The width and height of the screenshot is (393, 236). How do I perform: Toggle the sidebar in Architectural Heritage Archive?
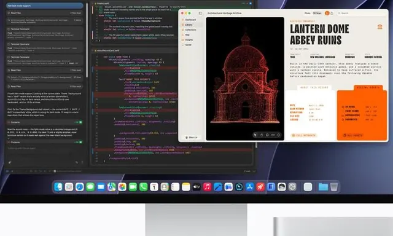point(200,13)
